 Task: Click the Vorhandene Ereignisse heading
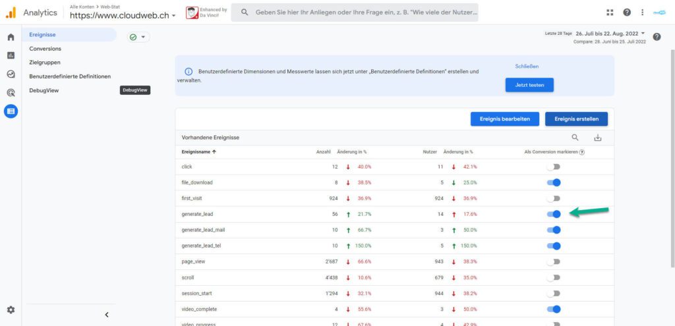[x=210, y=138]
